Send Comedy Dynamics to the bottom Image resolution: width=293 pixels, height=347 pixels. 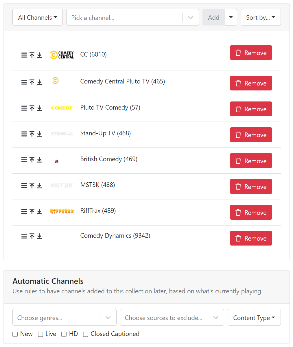39,236
